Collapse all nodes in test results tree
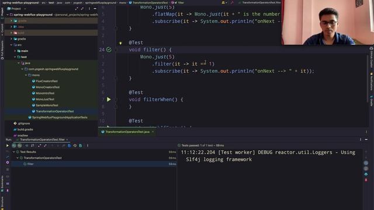The width and height of the screenshot is (374, 210). 45,145
